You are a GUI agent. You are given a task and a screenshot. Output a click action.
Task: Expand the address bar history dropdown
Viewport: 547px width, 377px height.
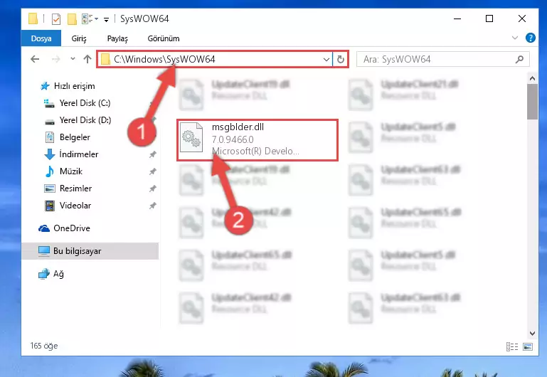(326, 60)
